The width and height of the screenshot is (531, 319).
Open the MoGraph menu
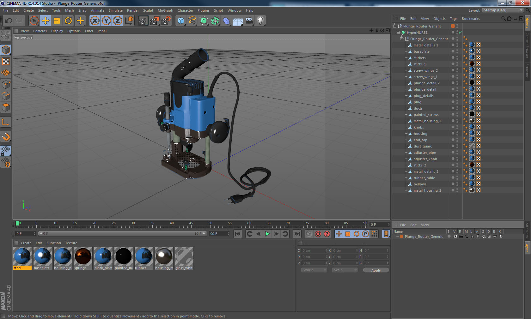coord(165,10)
